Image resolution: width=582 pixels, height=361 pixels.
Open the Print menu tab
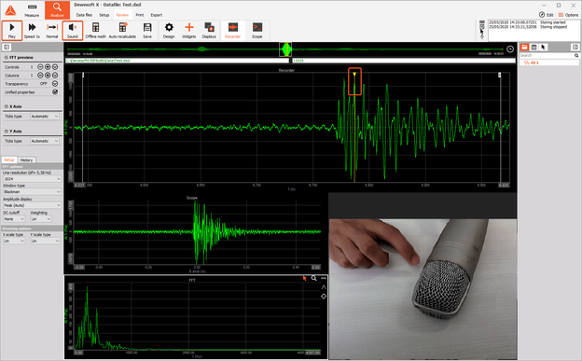140,15
